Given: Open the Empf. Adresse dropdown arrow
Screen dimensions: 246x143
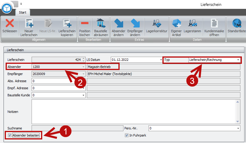Looking at the screenshot, I should click(84, 88).
